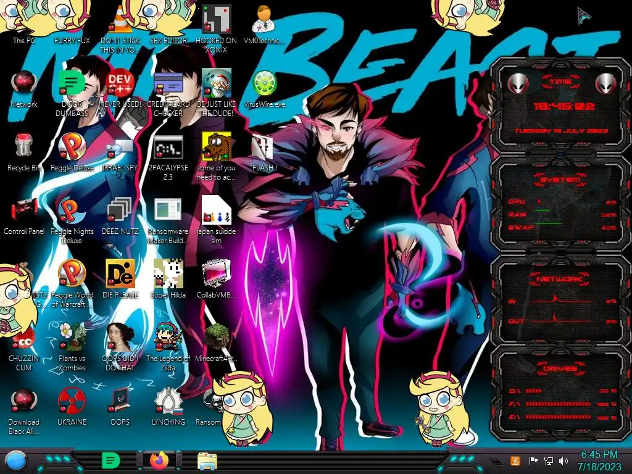This screenshot has height=474, width=632.
Task: Click the network IN graph
Action: [x=562, y=301]
